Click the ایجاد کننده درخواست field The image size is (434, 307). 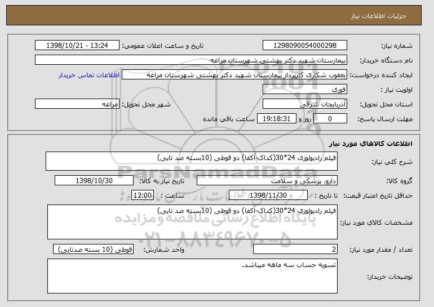[234, 75]
